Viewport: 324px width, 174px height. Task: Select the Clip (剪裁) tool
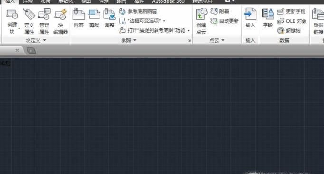(94, 18)
